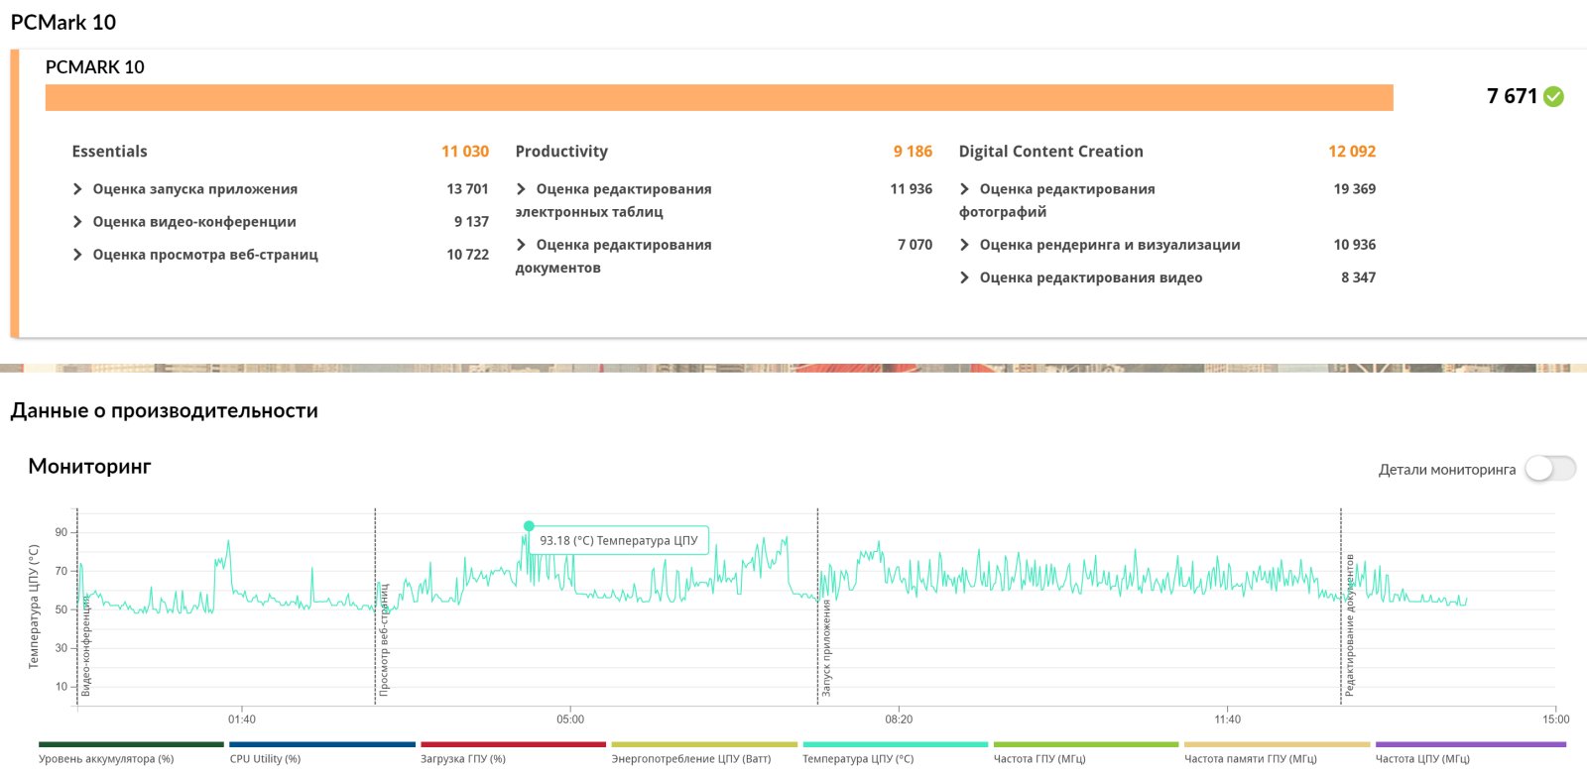1587x773 pixels.
Task: Click the 08:20 time axis label
Action: (899, 719)
